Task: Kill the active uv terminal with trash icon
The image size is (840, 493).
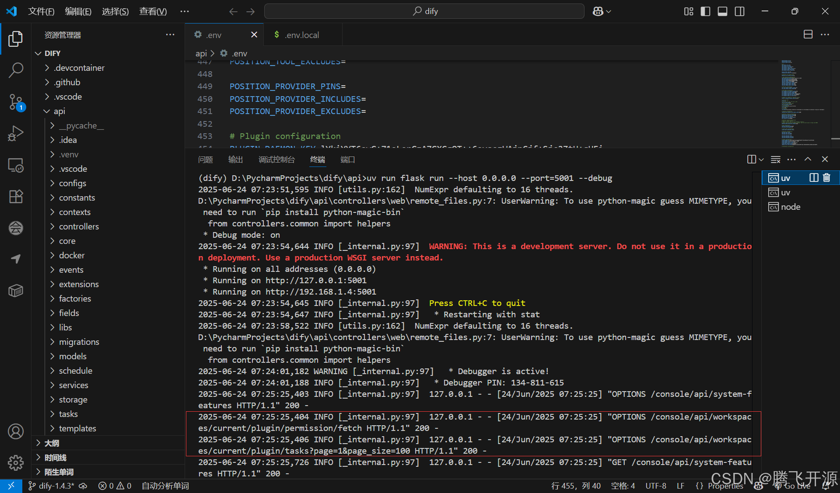Action: click(826, 178)
